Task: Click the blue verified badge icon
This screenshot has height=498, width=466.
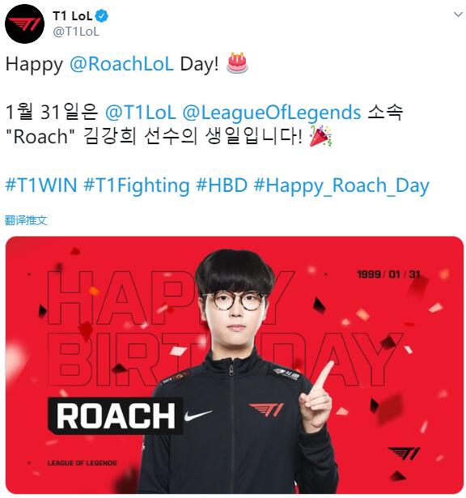Action: point(102,16)
